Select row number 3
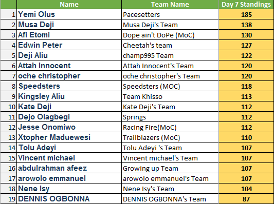Viewport: 274px width, 204px height. point(9,35)
